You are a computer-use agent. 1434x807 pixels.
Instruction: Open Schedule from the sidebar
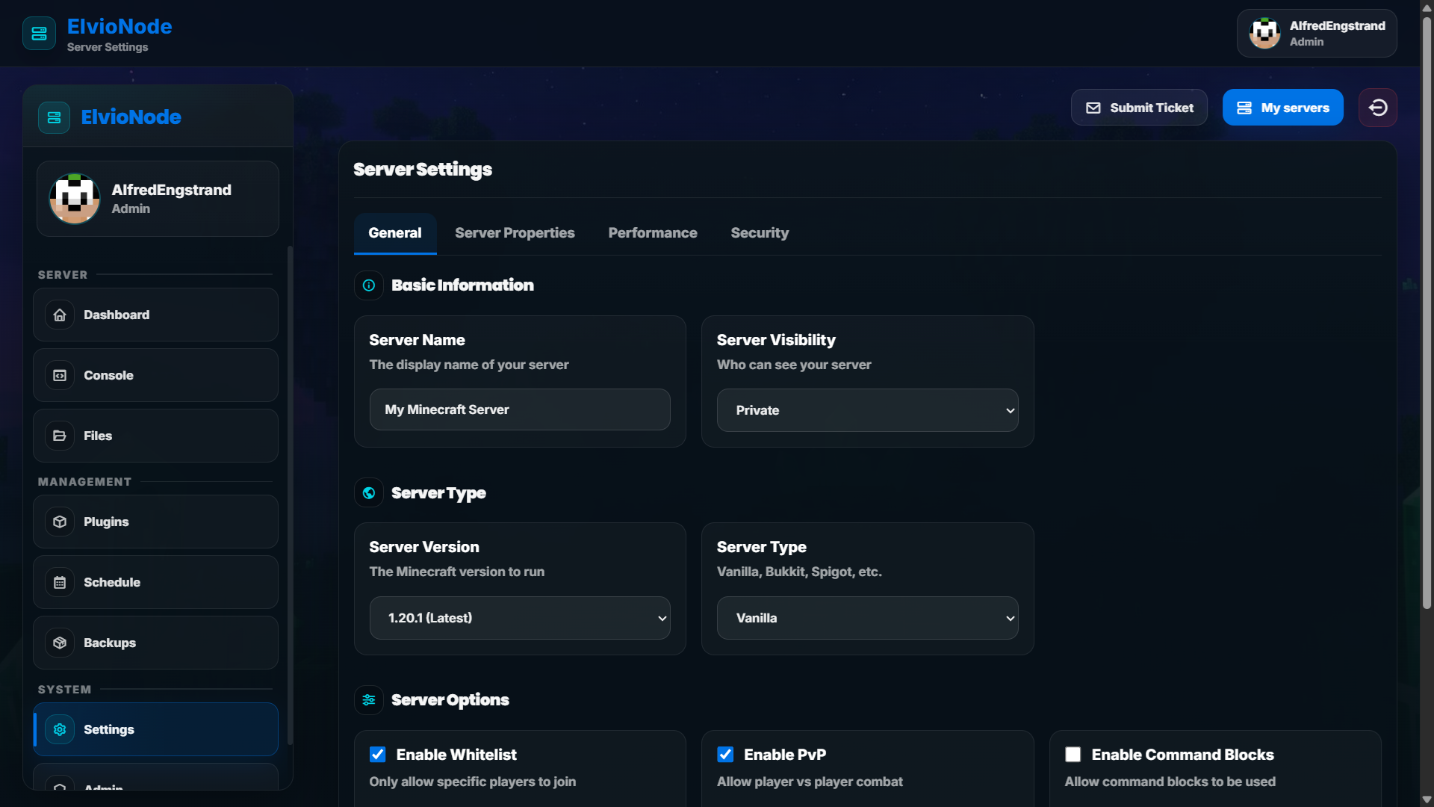pos(155,582)
